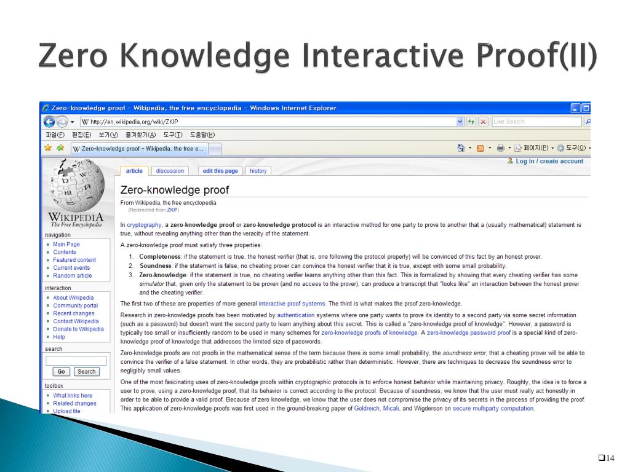The height and width of the screenshot is (472, 630).
Task: Expand the Home button dropdown arrow
Action: 470,148
